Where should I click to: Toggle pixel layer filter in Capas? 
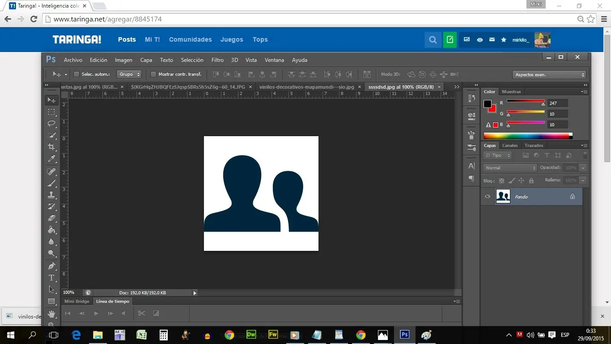(x=526, y=155)
